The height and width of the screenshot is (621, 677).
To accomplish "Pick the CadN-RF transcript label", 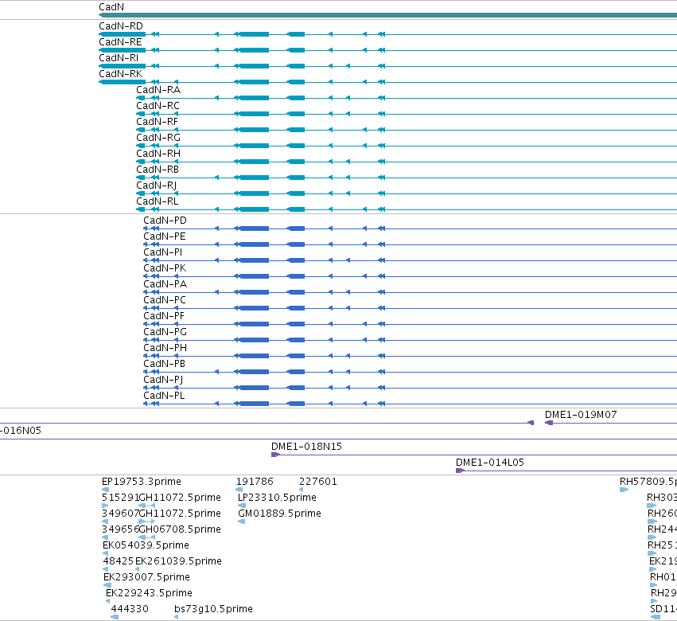I will [158, 122].
